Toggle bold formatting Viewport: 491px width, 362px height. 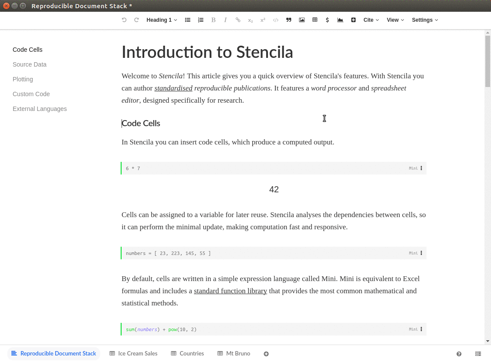click(x=213, y=20)
